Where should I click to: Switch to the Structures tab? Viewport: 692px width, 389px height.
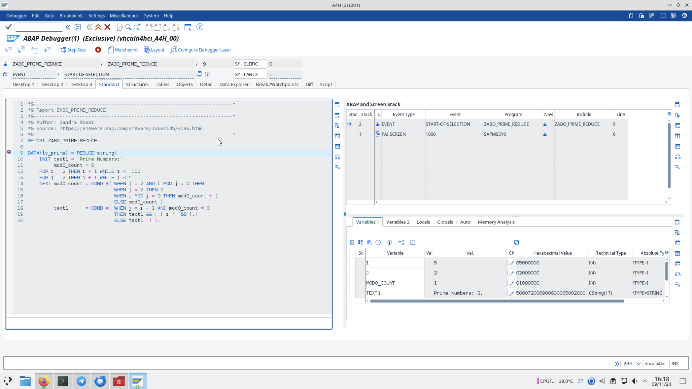click(137, 84)
